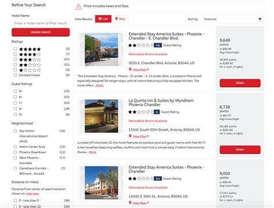Click the Update Search button
Image resolution: width=274 pixels, height=208 pixels.
tap(40, 32)
